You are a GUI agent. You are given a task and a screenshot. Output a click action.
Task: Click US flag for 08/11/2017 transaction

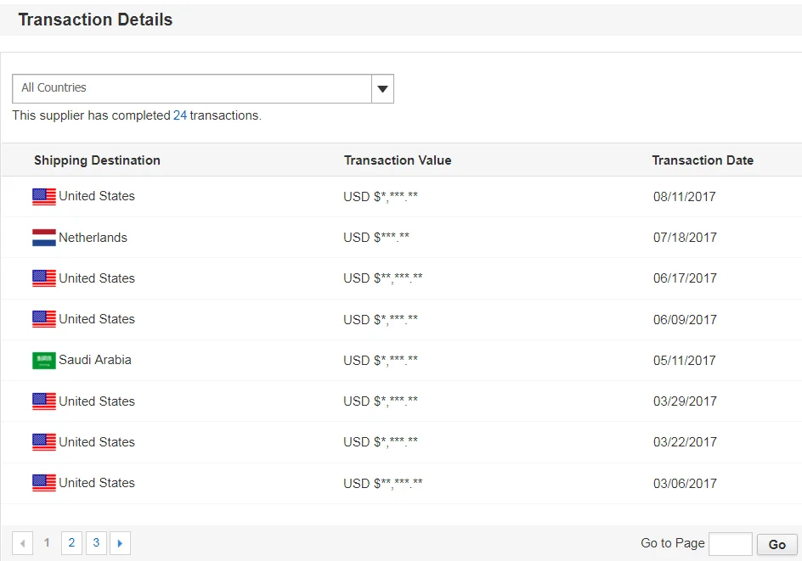44,197
